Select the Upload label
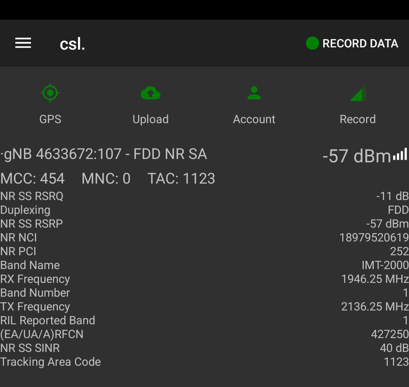This screenshot has height=387, width=409. (150, 119)
